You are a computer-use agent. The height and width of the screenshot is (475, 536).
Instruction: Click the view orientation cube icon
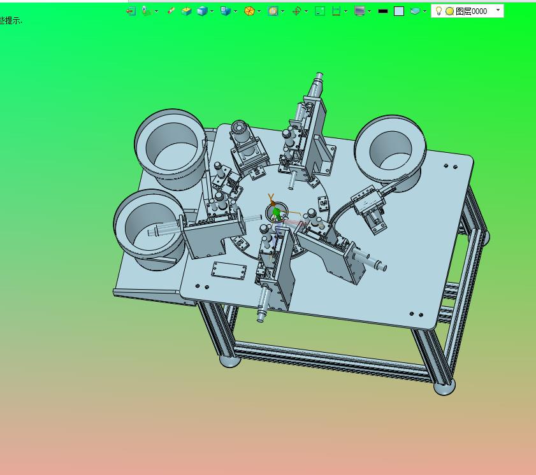(226, 11)
